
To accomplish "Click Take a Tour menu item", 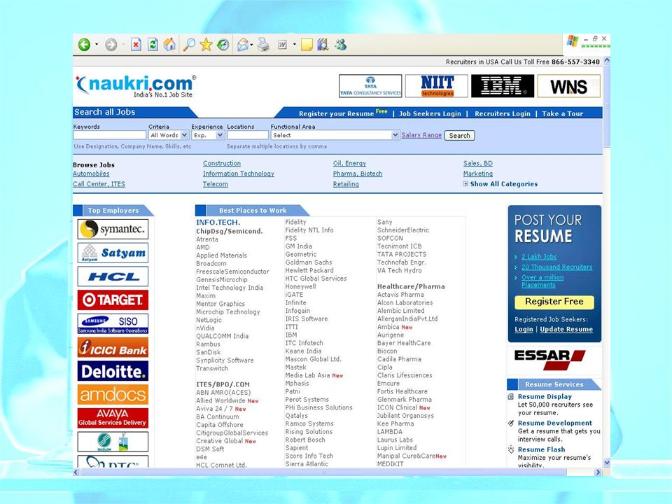I will [562, 113].
